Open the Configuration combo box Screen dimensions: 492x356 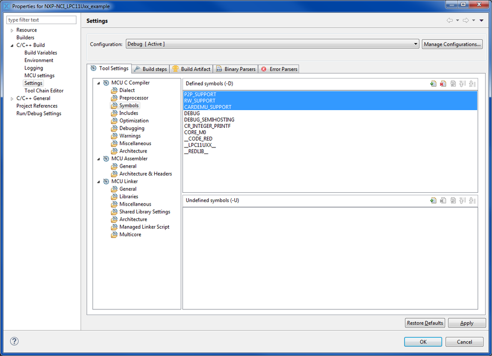272,44
